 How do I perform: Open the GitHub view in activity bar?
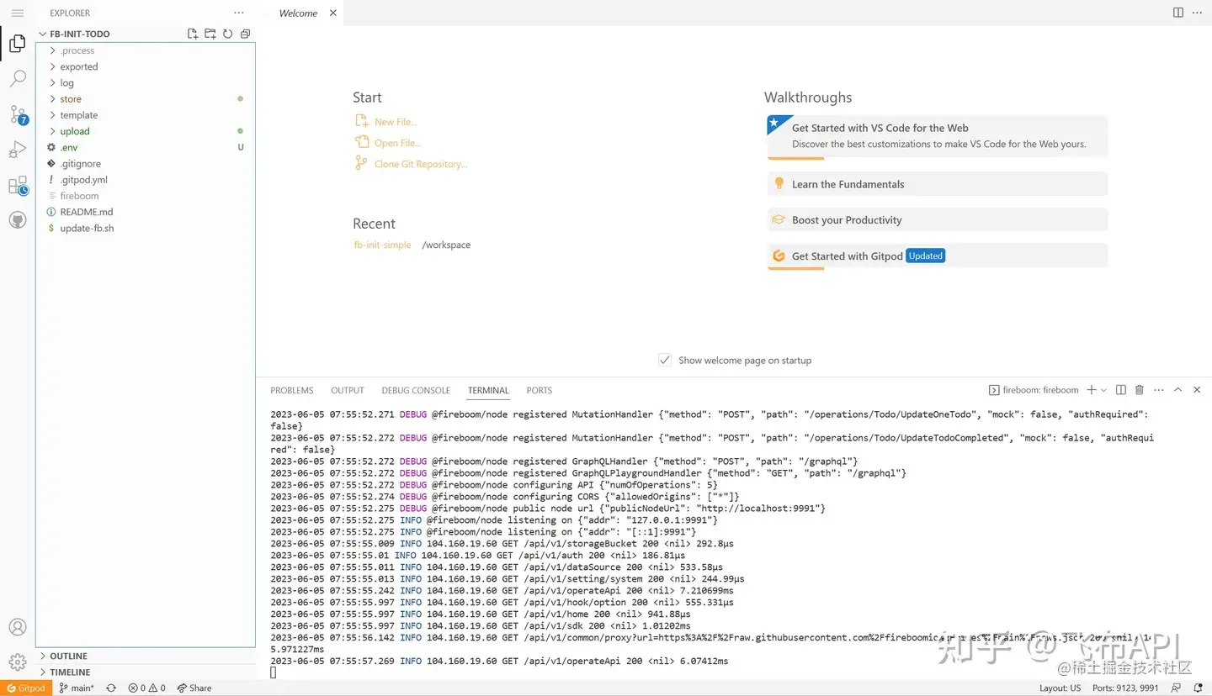click(18, 220)
